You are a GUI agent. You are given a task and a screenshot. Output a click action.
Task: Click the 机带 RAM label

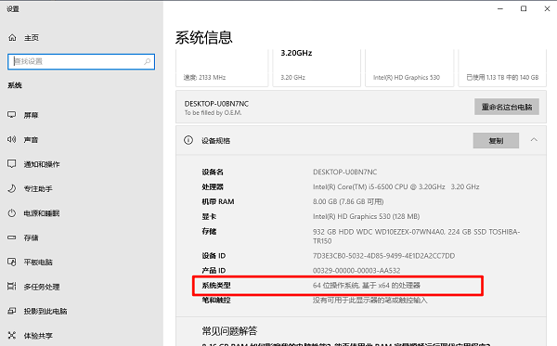click(218, 201)
